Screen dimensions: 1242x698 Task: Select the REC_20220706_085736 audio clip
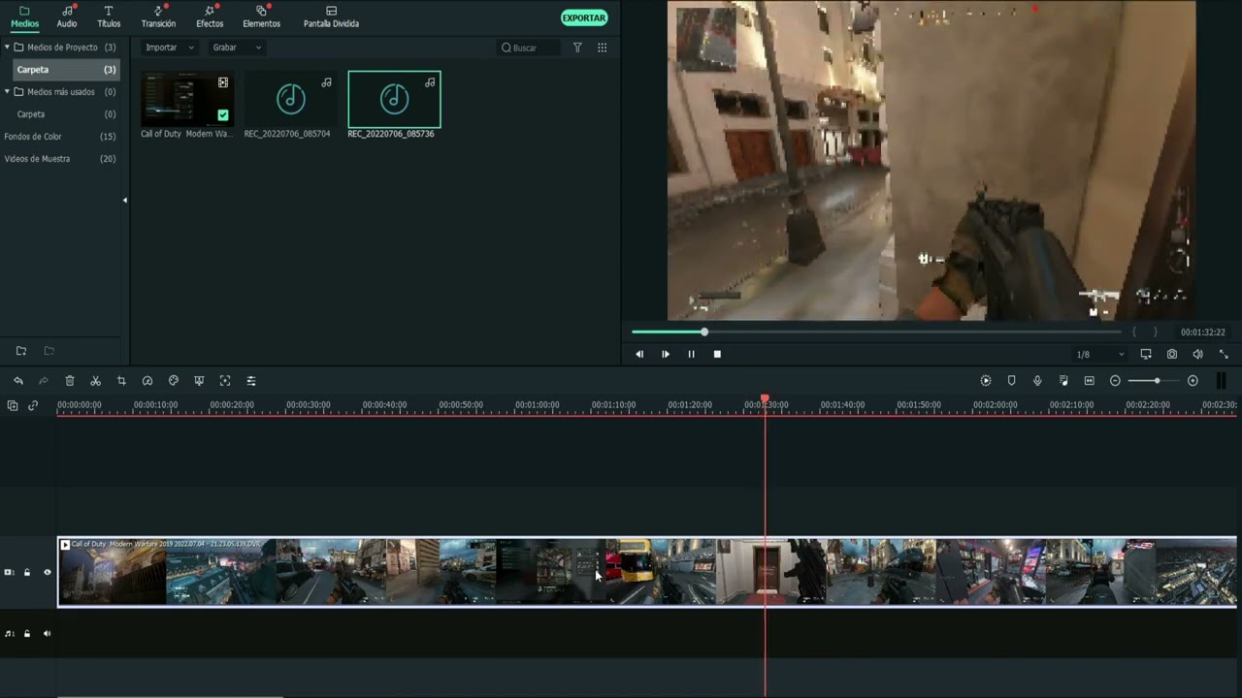[394, 99]
